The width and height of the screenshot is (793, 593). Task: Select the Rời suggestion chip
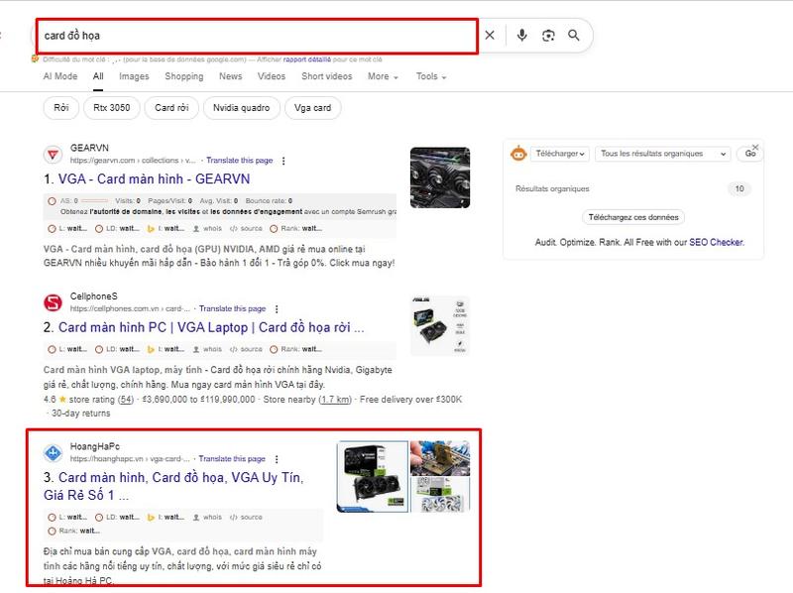(x=61, y=108)
